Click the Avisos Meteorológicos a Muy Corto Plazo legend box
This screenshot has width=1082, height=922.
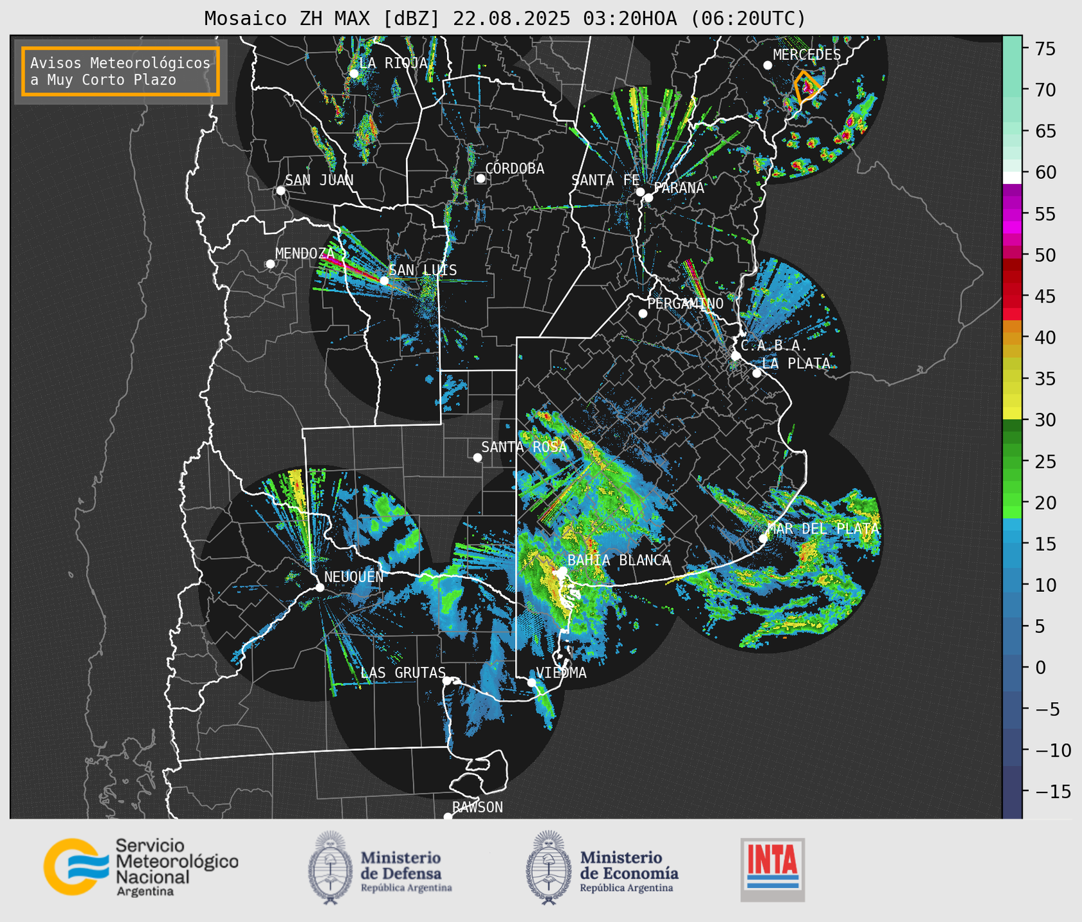pos(121,71)
